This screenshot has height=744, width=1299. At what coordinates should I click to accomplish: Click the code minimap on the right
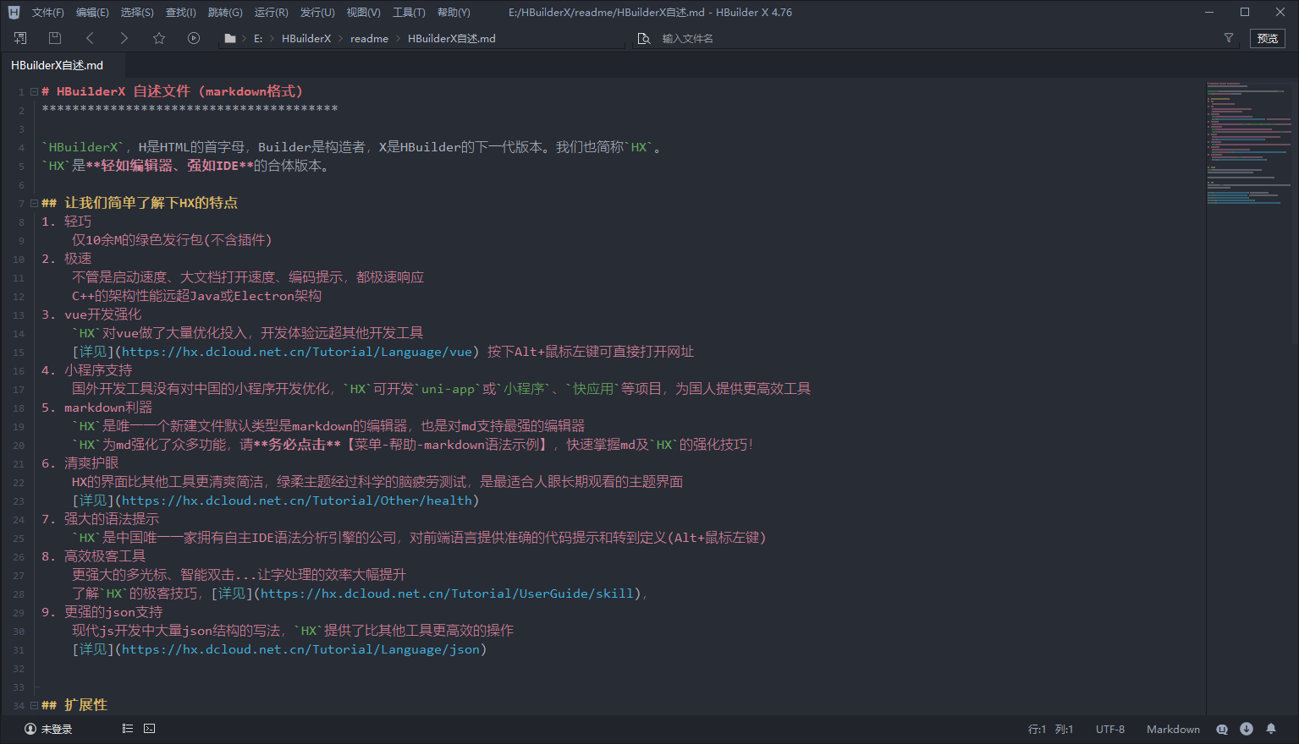tap(1249, 144)
